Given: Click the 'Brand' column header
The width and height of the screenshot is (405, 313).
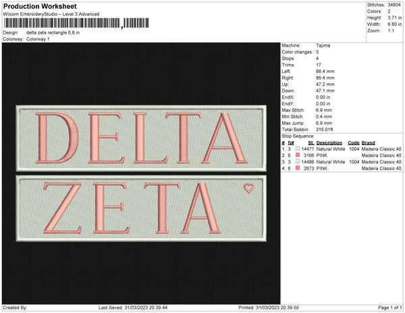Looking at the screenshot, I should pos(369,143).
